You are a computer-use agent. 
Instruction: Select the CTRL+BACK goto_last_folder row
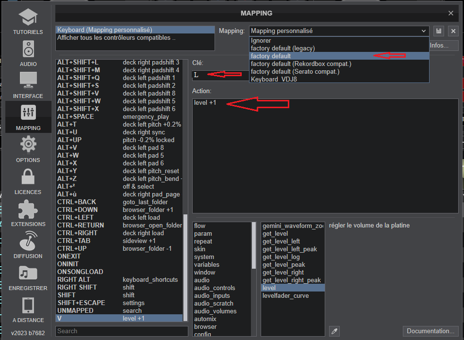click(x=119, y=202)
